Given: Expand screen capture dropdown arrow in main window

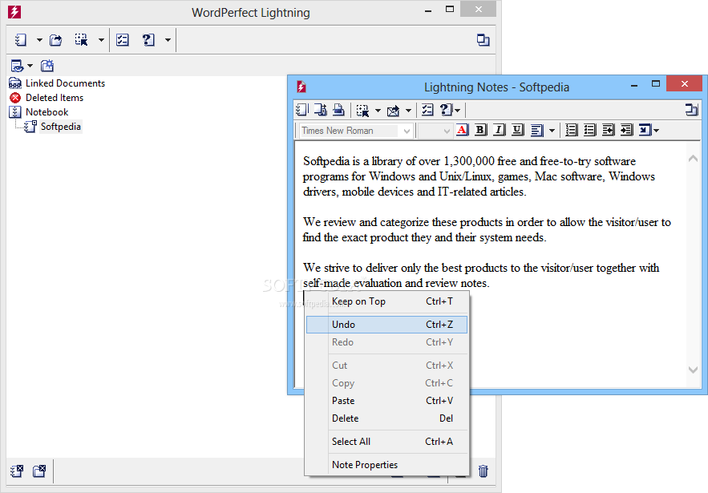Looking at the screenshot, I should (x=101, y=40).
